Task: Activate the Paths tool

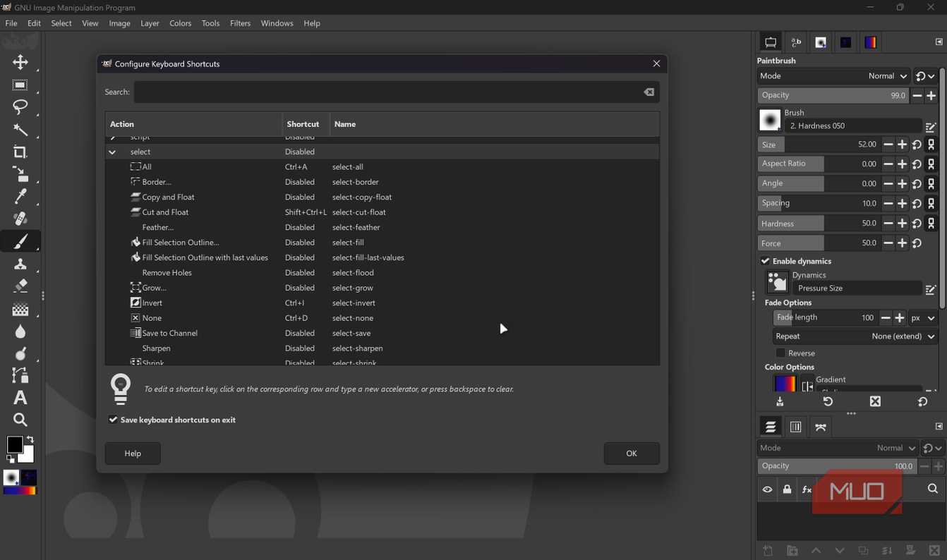Action: [20, 375]
